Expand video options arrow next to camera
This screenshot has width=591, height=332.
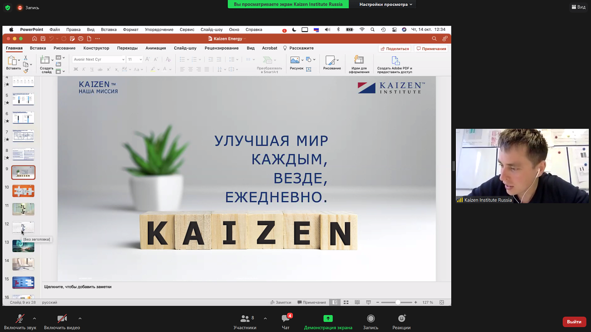coord(80,318)
